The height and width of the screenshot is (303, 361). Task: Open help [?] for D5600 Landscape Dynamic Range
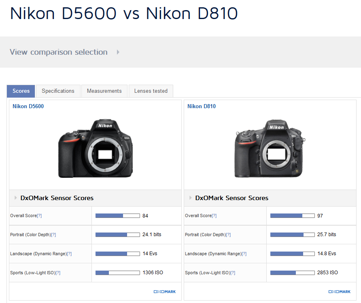69,254
